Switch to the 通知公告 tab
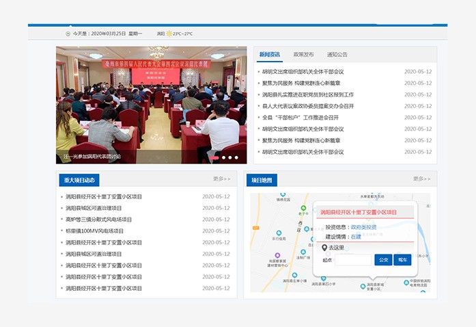The height and width of the screenshot is (327, 476). (337, 55)
